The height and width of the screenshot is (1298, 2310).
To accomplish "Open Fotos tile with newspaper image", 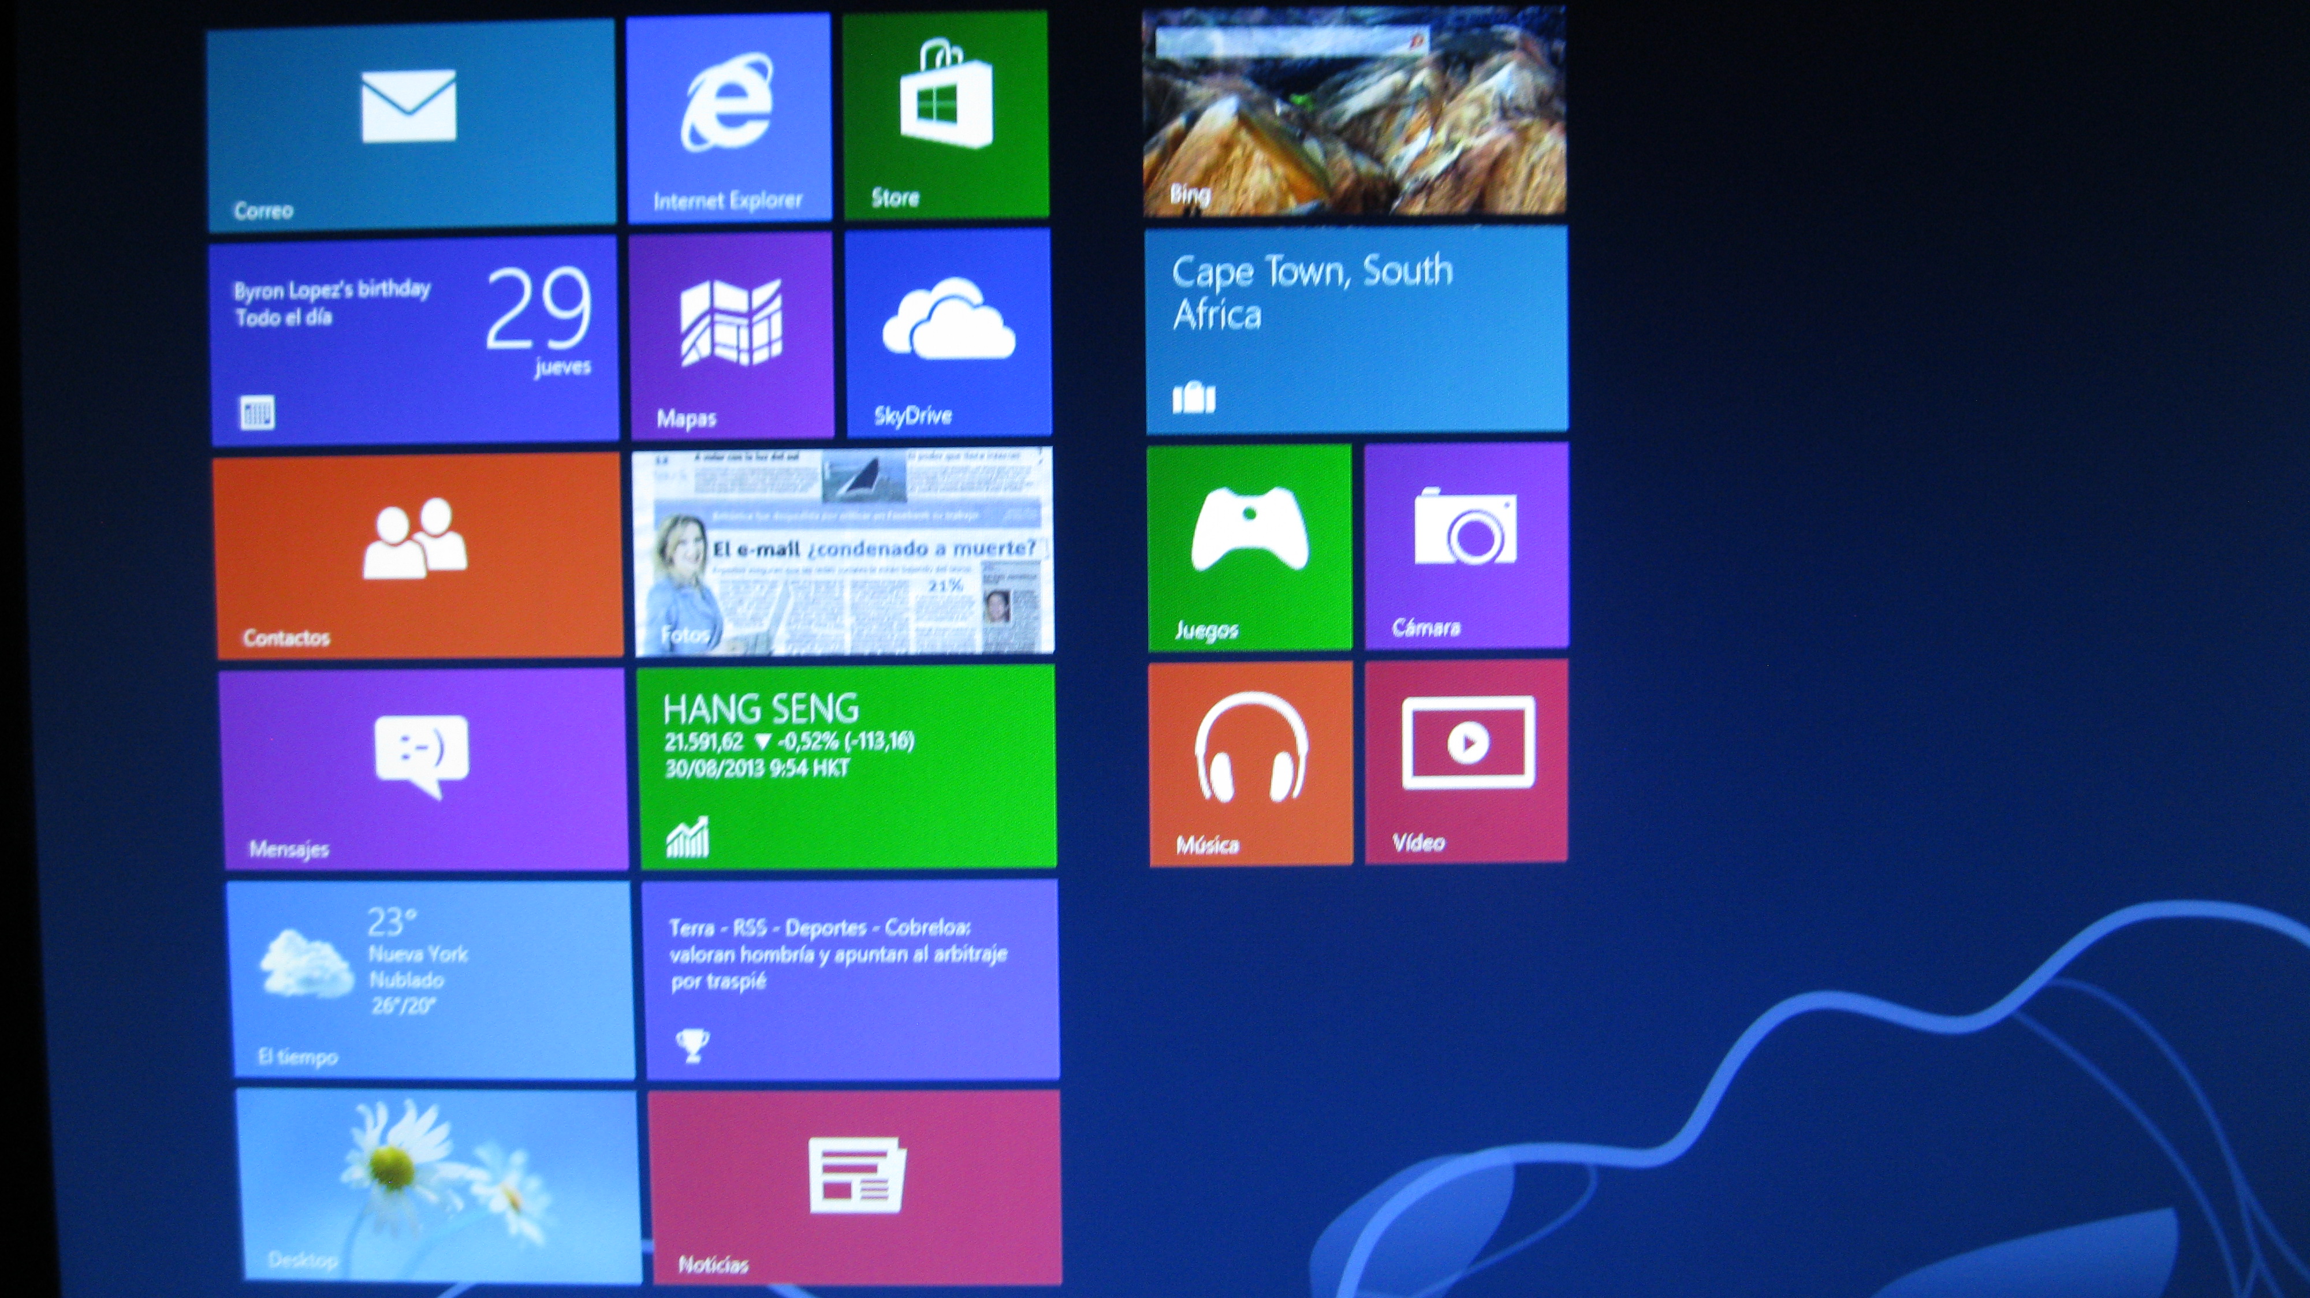I will (844, 551).
